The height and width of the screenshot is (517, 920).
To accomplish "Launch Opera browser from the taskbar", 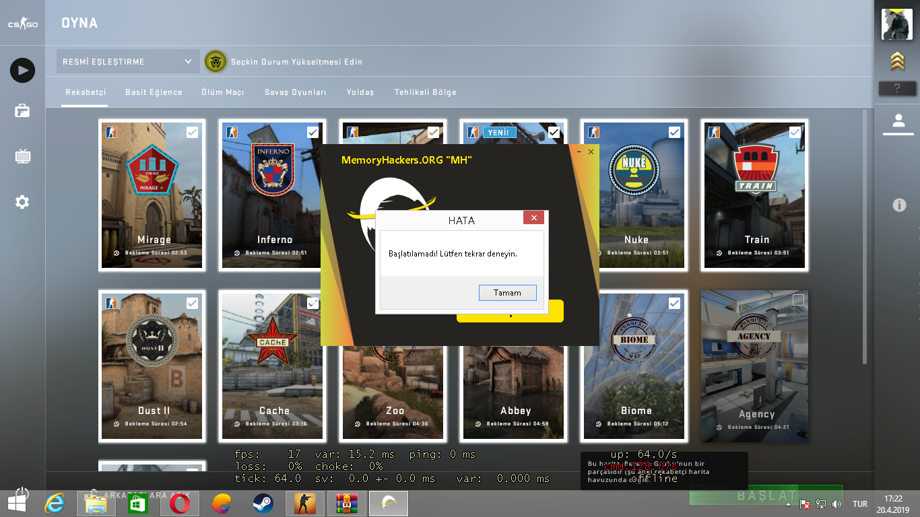I will pos(179,503).
